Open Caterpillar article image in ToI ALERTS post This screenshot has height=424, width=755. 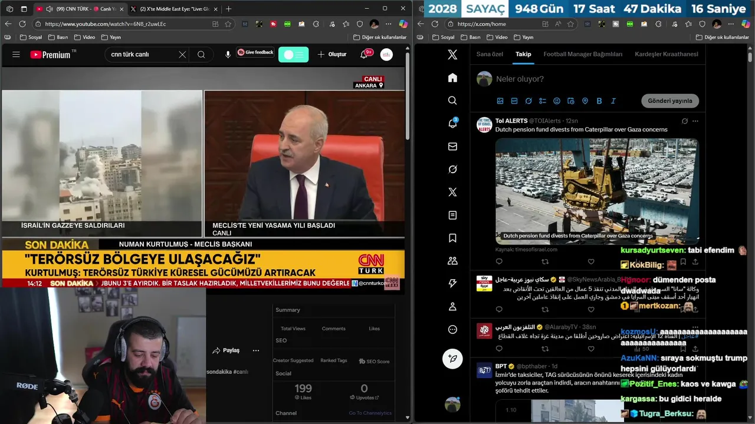(x=597, y=191)
